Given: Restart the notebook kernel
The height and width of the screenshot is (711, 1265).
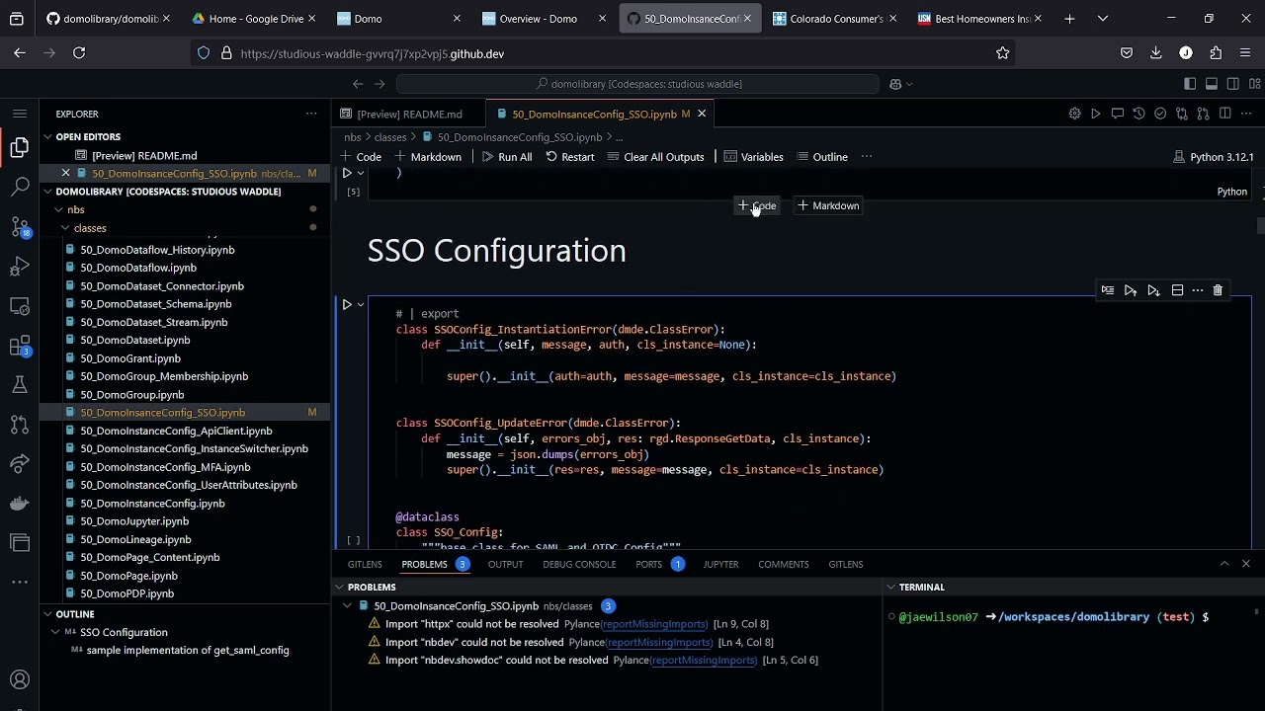Looking at the screenshot, I should pyautogui.click(x=570, y=157).
